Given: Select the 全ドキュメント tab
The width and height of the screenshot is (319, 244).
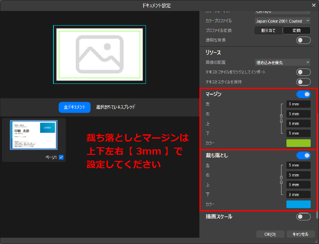Looking at the screenshot, I should pyautogui.click(x=74, y=107).
